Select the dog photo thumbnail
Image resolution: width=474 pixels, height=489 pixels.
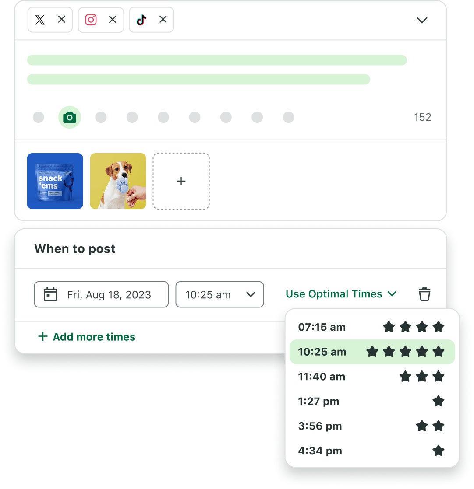[118, 181]
